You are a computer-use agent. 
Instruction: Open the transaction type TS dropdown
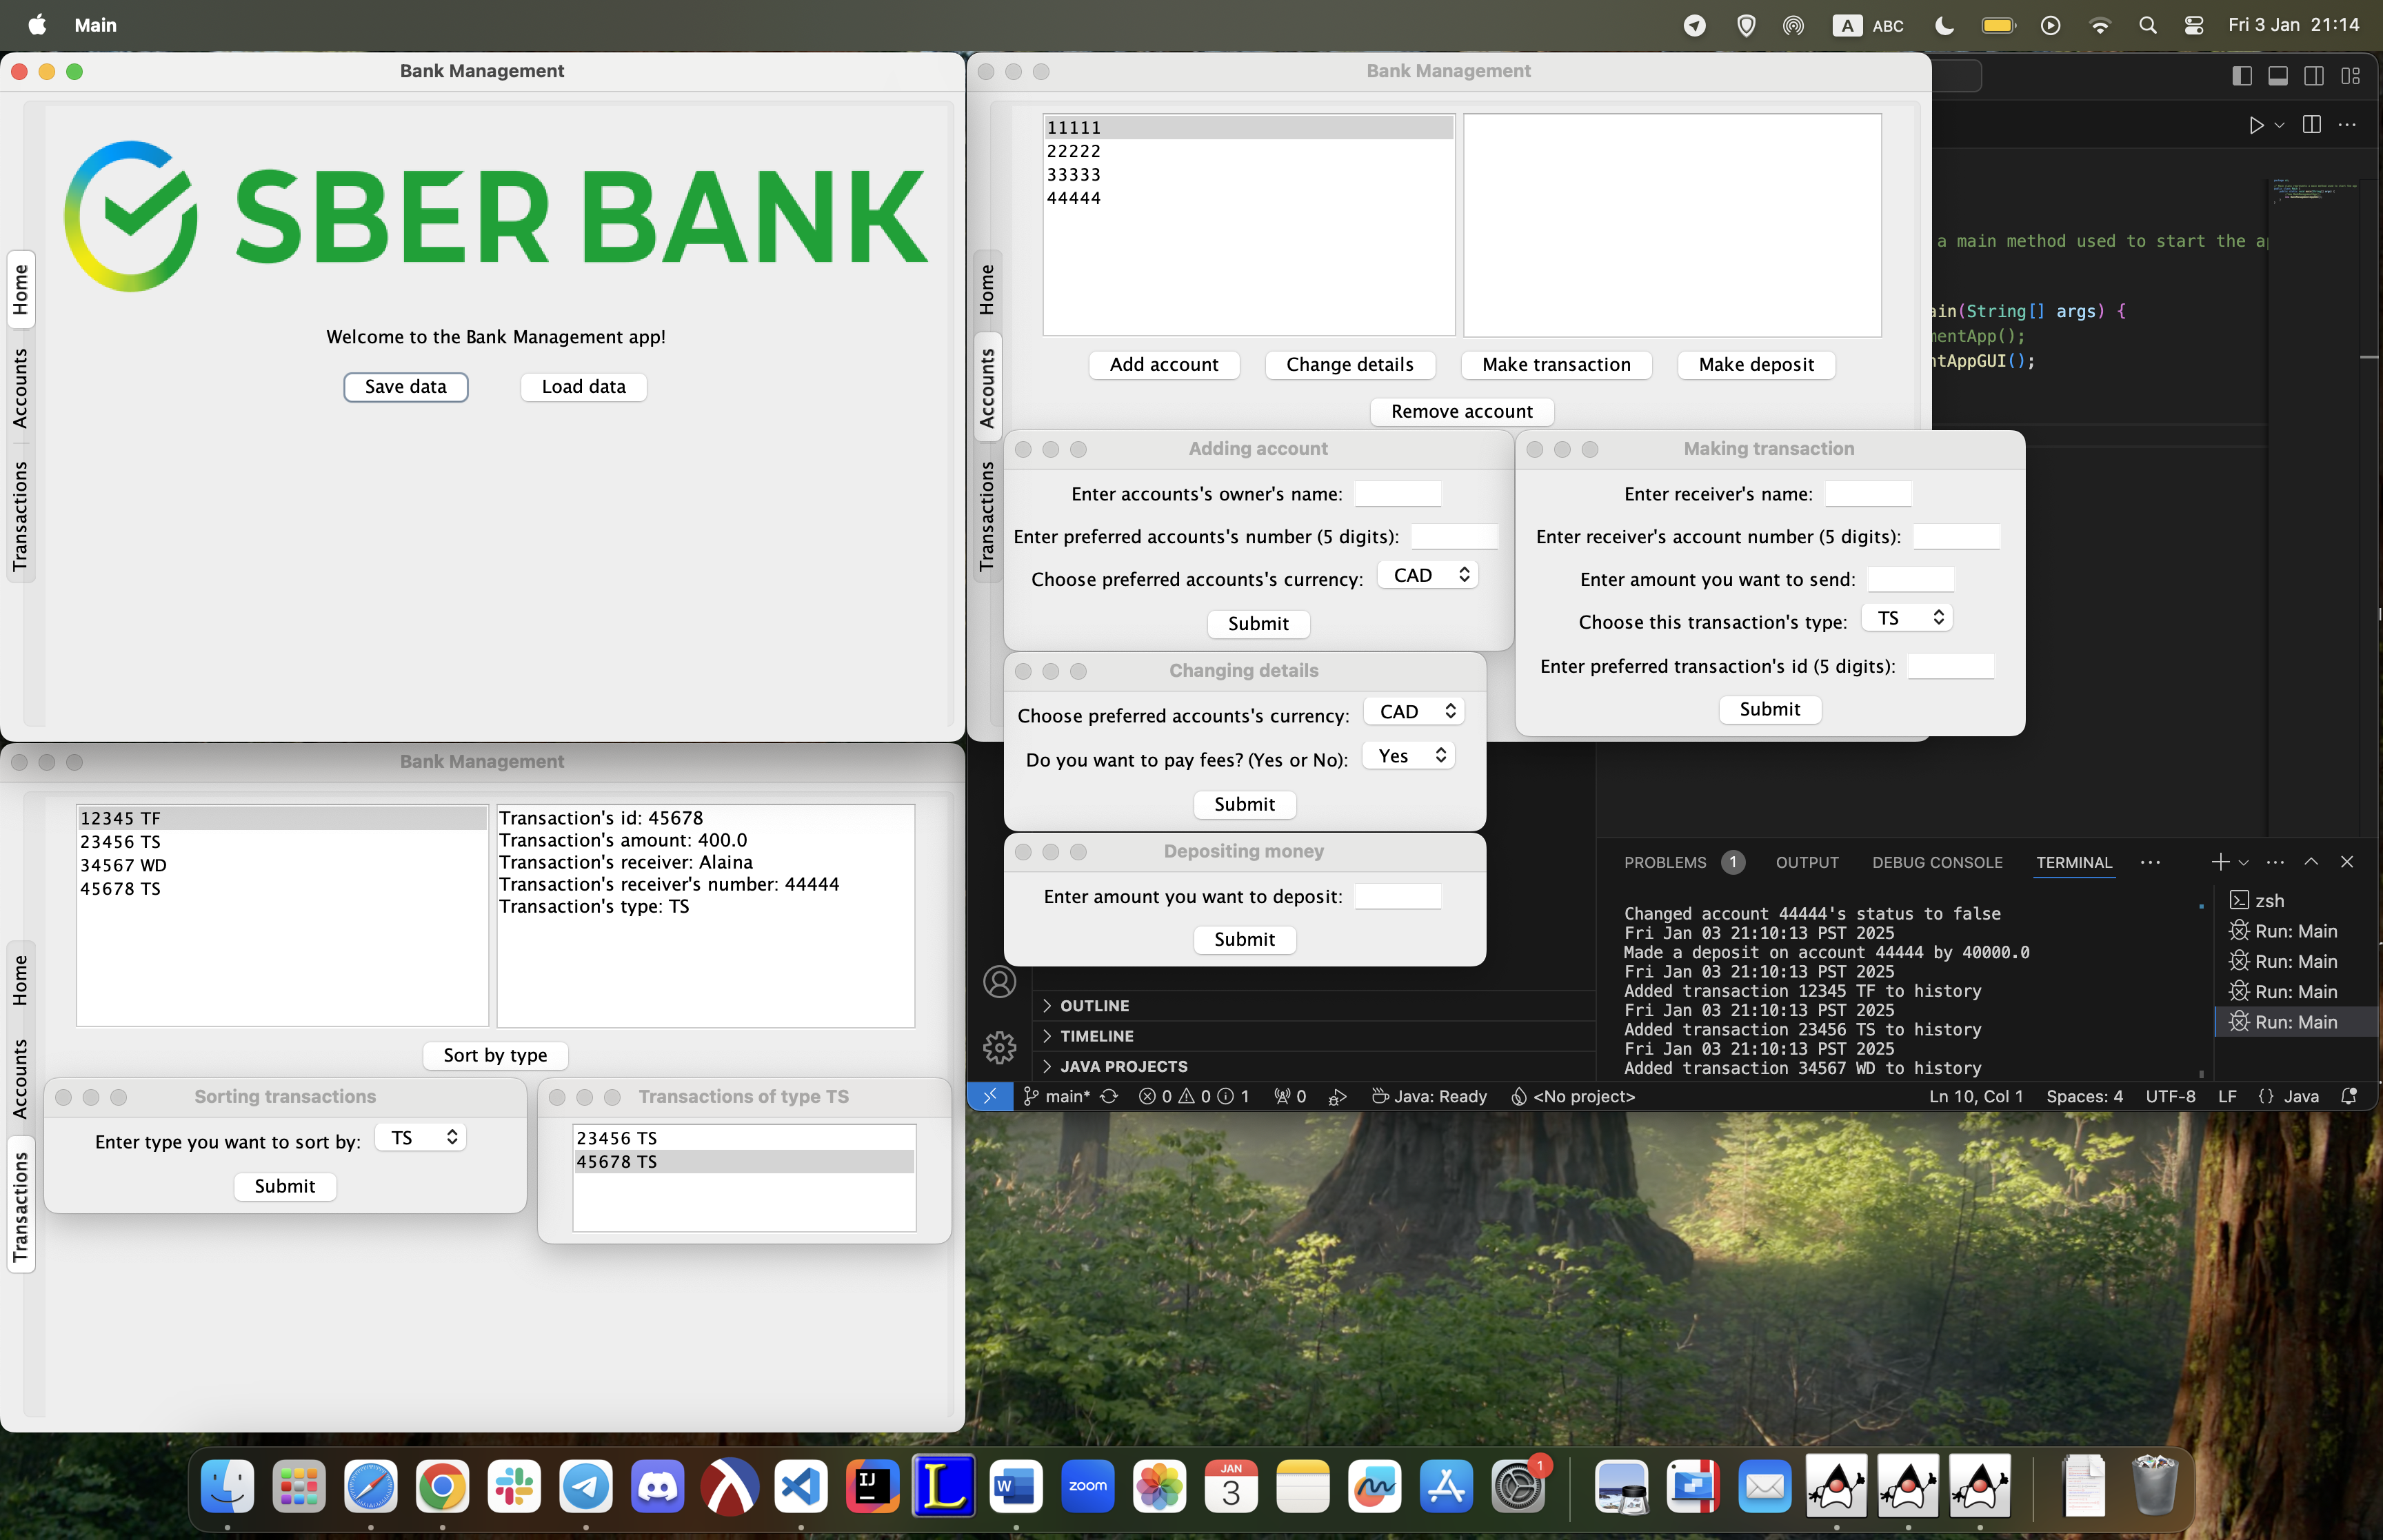[x=1905, y=617]
